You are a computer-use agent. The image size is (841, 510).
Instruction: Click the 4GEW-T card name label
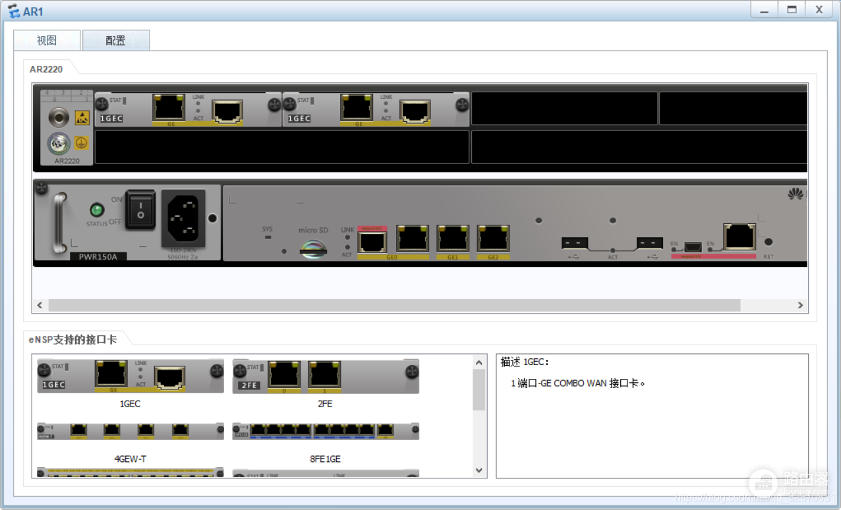pos(130,459)
